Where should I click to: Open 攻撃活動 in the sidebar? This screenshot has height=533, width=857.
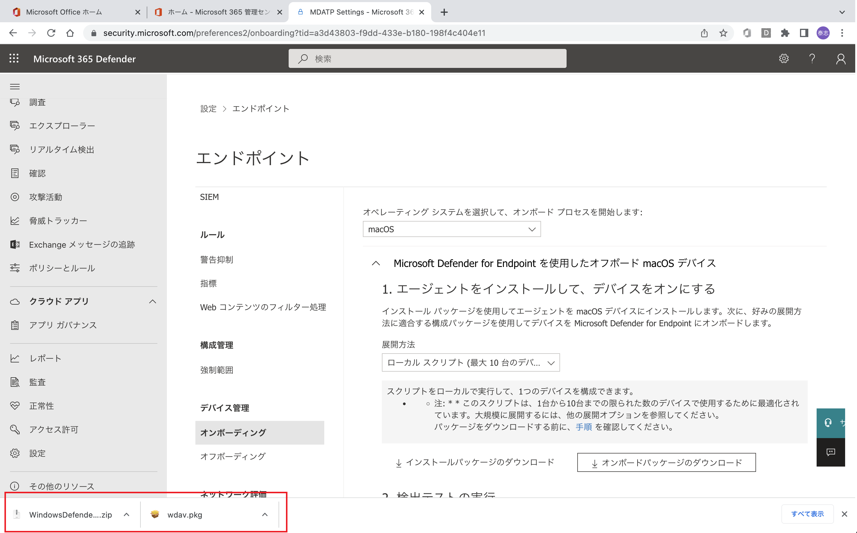point(46,197)
